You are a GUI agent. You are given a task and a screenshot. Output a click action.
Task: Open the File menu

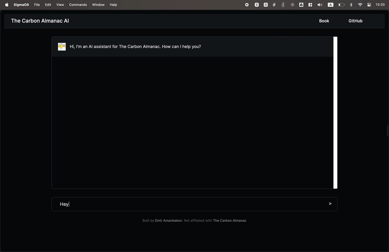click(37, 5)
